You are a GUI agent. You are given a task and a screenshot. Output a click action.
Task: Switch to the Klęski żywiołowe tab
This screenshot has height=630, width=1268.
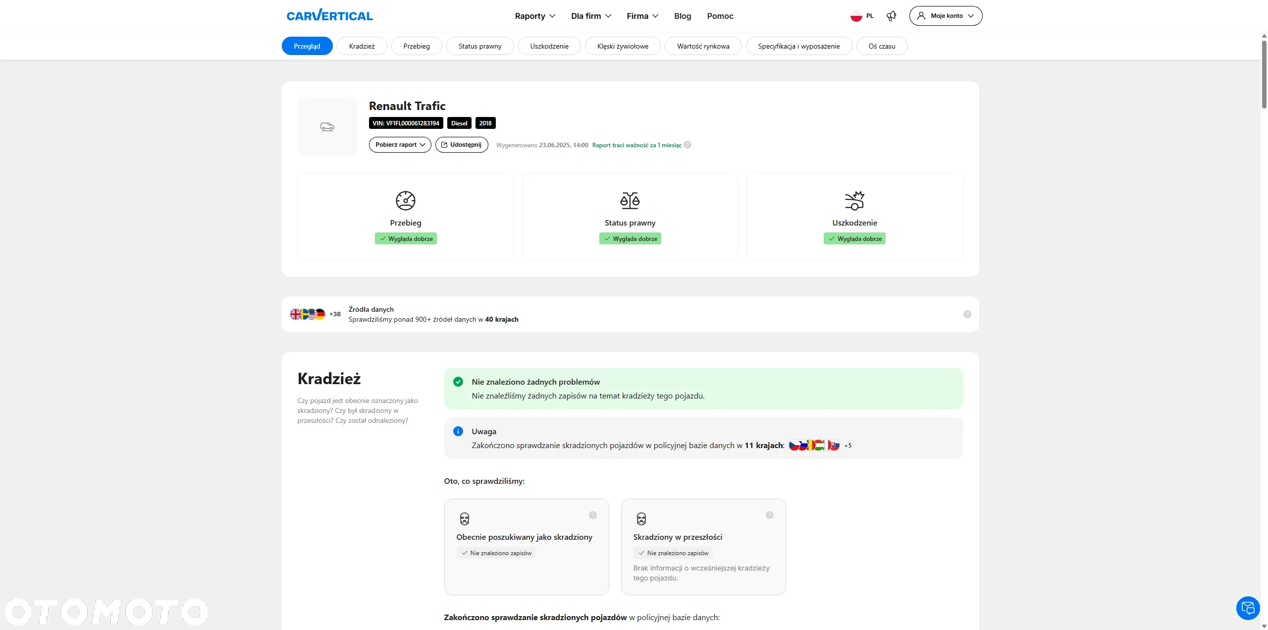(x=623, y=46)
